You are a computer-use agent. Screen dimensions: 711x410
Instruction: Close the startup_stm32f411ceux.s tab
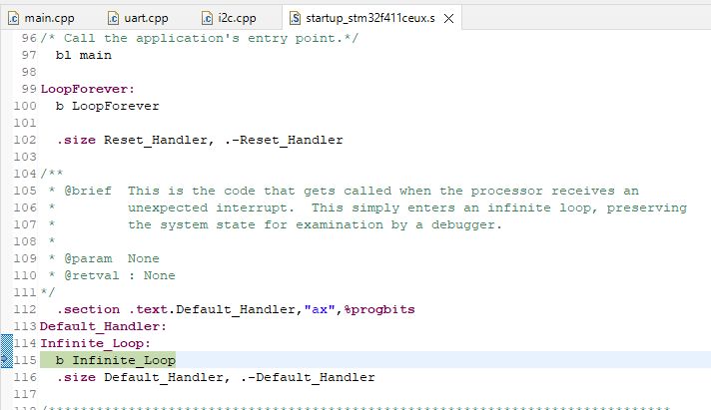[x=449, y=19]
